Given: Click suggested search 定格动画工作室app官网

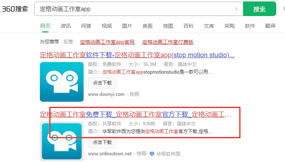Looking at the screenshot, I should 107,42.
